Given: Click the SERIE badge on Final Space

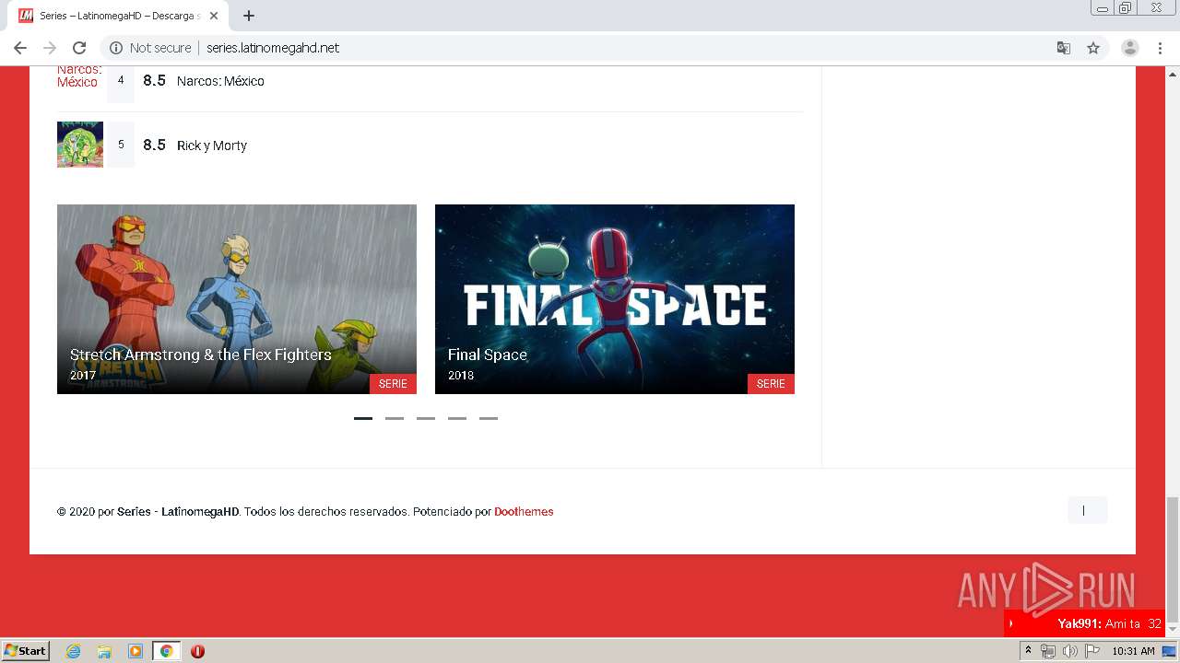Looking at the screenshot, I should [771, 384].
